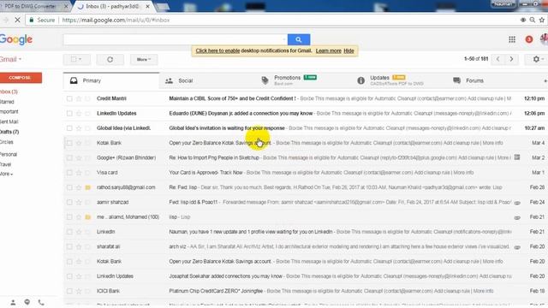This screenshot has width=548, height=308.
Task: Check the Visa card email box
Action: click(x=69, y=173)
